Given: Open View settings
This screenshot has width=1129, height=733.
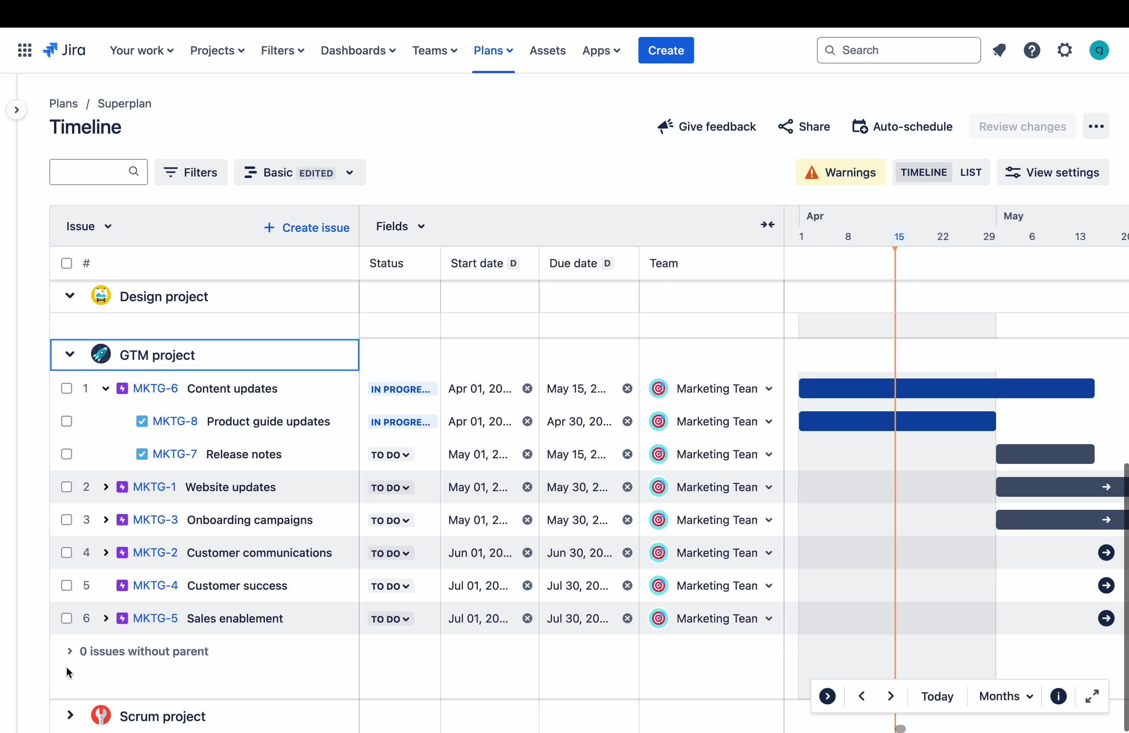Looking at the screenshot, I should pos(1053,172).
